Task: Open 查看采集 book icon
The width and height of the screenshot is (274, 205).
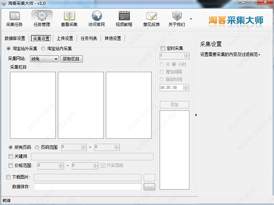Action: [69, 19]
